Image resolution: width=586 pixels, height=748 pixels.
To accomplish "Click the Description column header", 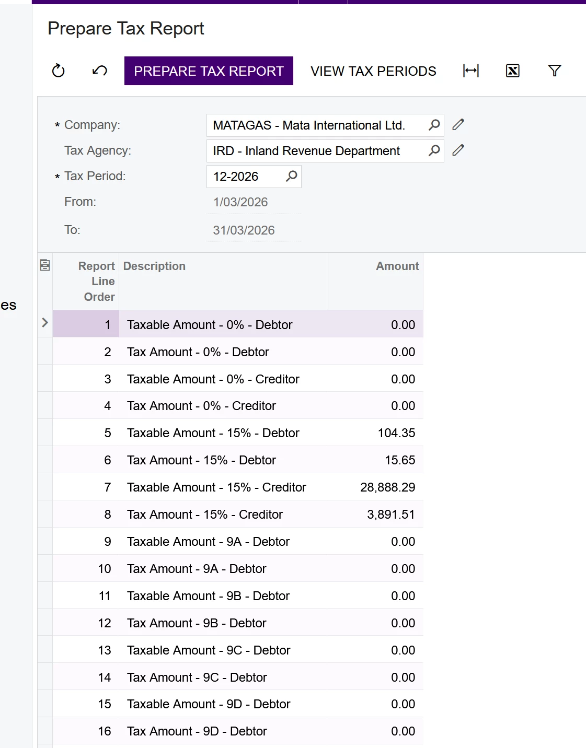I will click(x=154, y=266).
